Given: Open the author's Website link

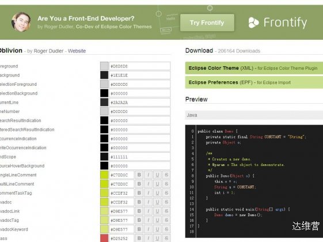Looking at the screenshot, I should (77, 51).
